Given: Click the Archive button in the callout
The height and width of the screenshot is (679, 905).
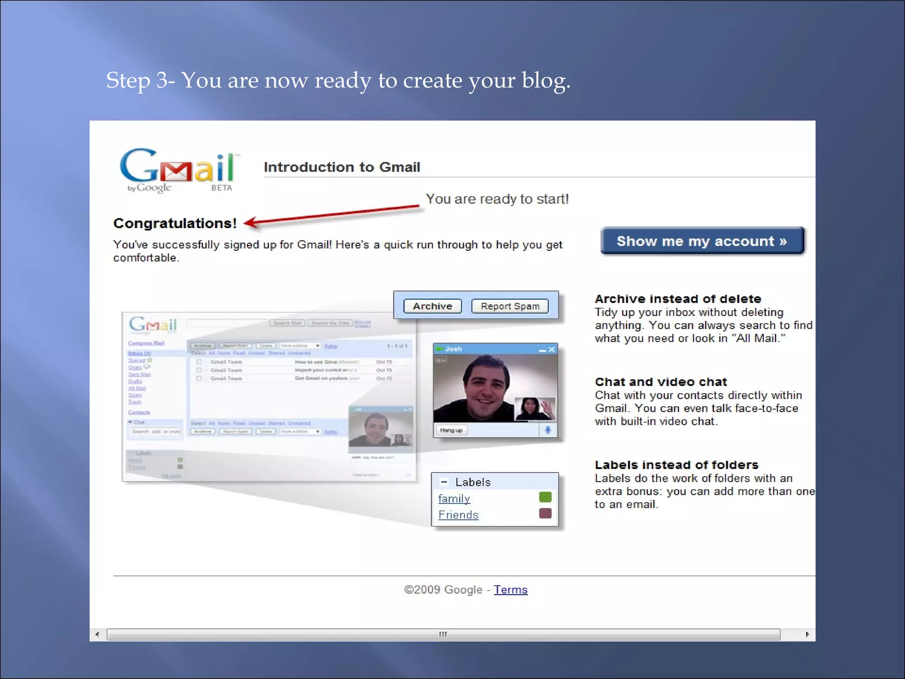Looking at the screenshot, I should 433,306.
